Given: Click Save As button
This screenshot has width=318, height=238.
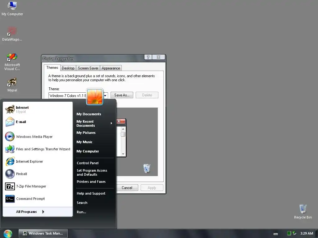Looking at the screenshot, I should click(x=122, y=95).
